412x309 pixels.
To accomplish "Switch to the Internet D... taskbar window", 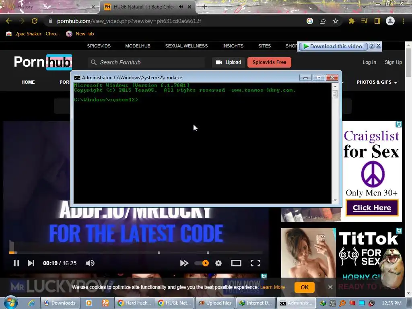I will [x=255, y=303].
